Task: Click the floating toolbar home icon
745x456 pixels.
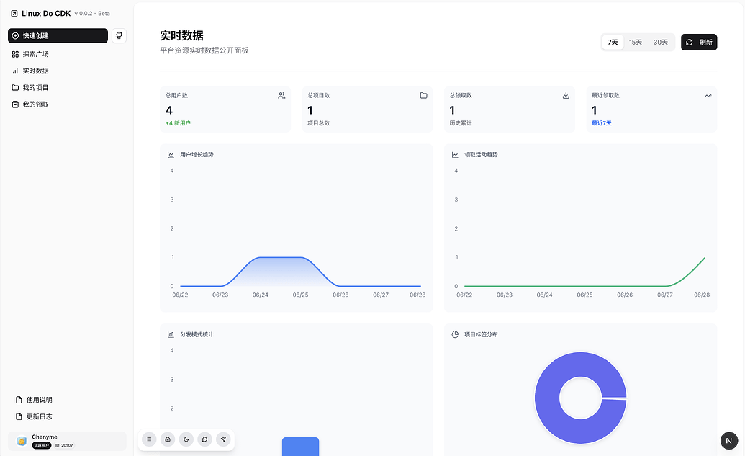Action: click(168, 439)
